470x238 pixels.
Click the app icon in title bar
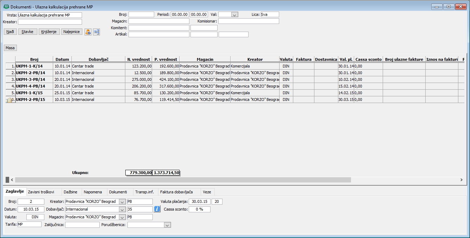pos(6,7)
